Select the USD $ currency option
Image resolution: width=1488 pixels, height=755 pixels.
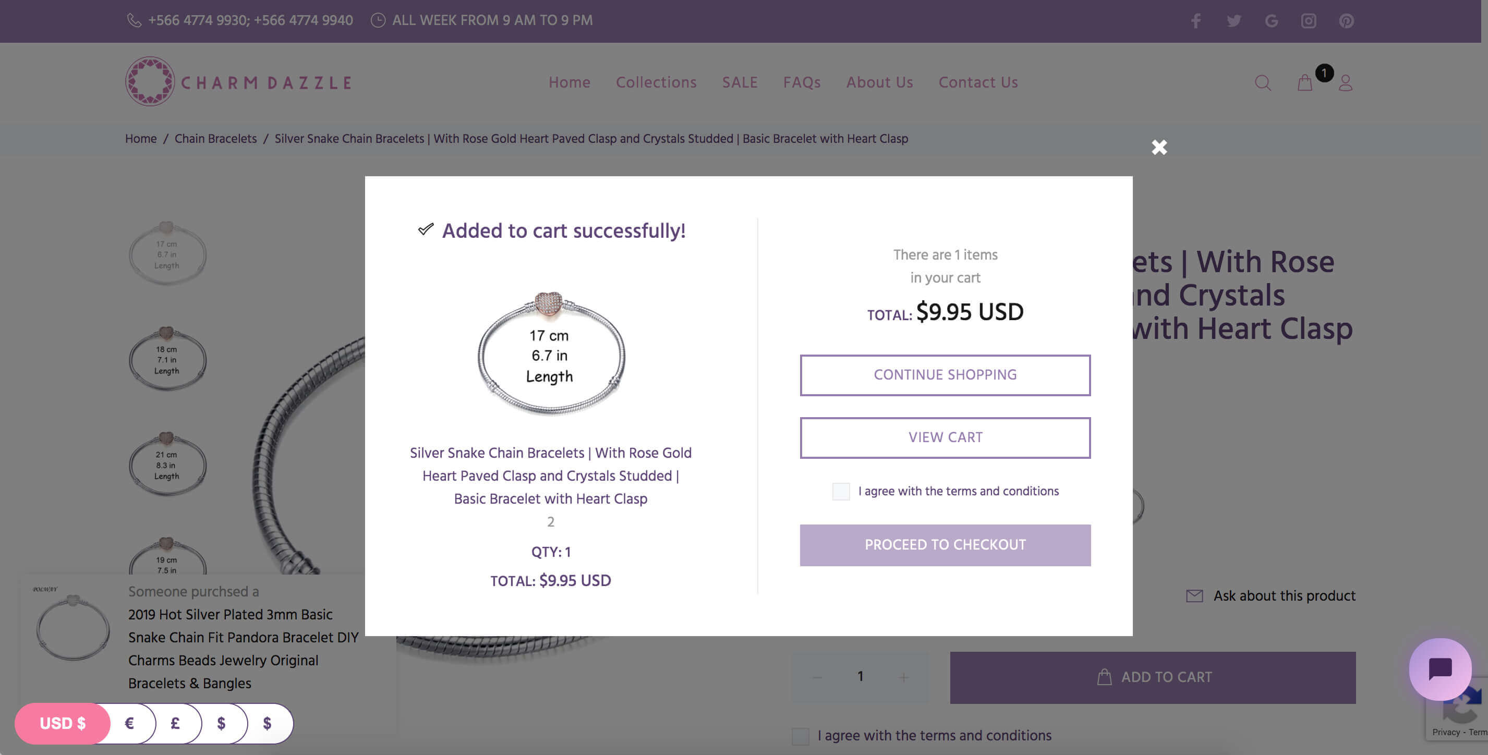63,723
